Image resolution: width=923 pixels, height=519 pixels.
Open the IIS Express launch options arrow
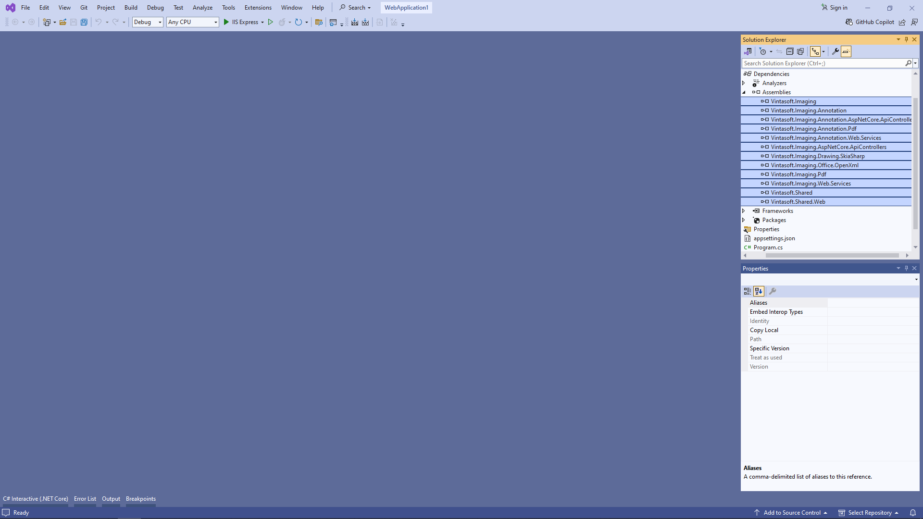click(262, 22)
